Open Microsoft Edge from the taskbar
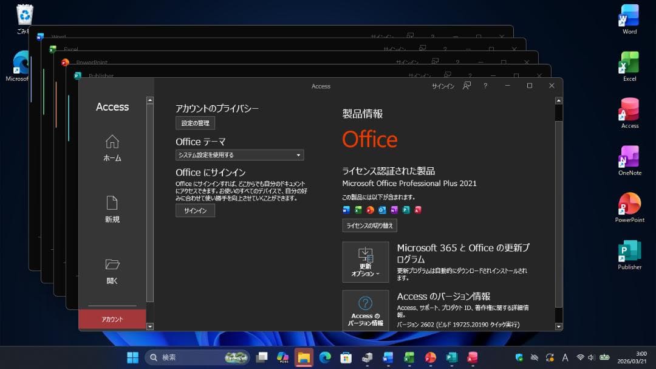 [325, 357]
